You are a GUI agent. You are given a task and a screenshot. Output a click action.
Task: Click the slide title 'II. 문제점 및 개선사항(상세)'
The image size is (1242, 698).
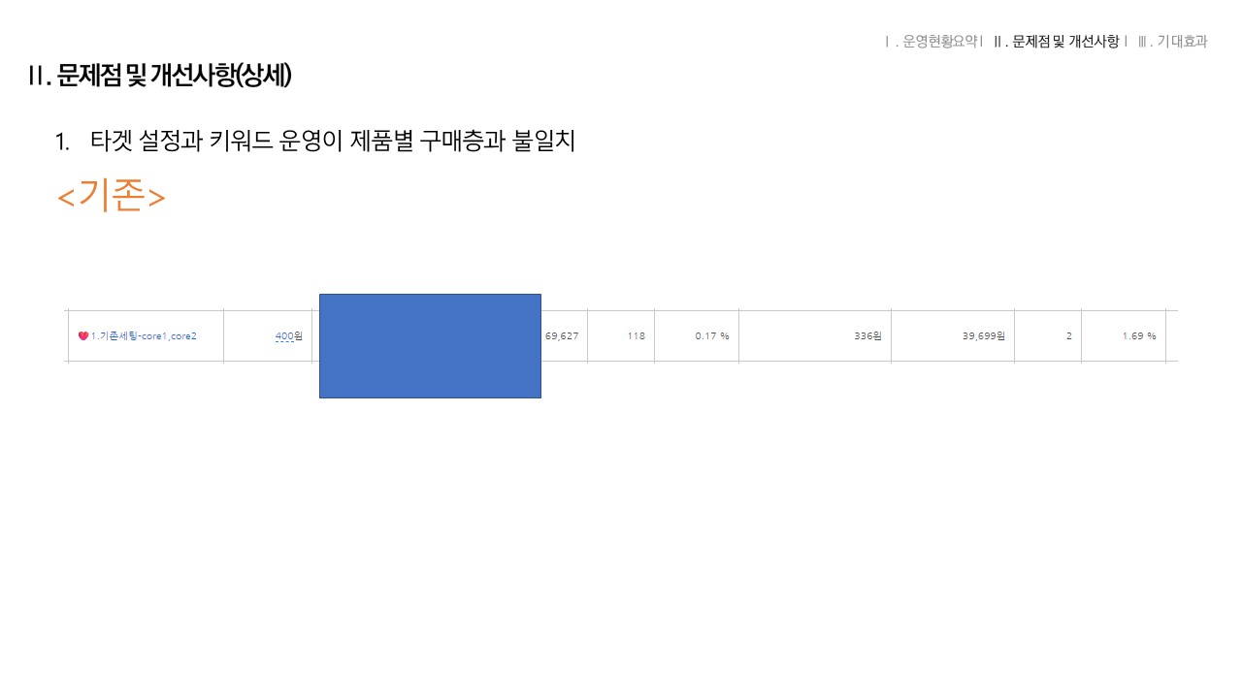(160, 76)
